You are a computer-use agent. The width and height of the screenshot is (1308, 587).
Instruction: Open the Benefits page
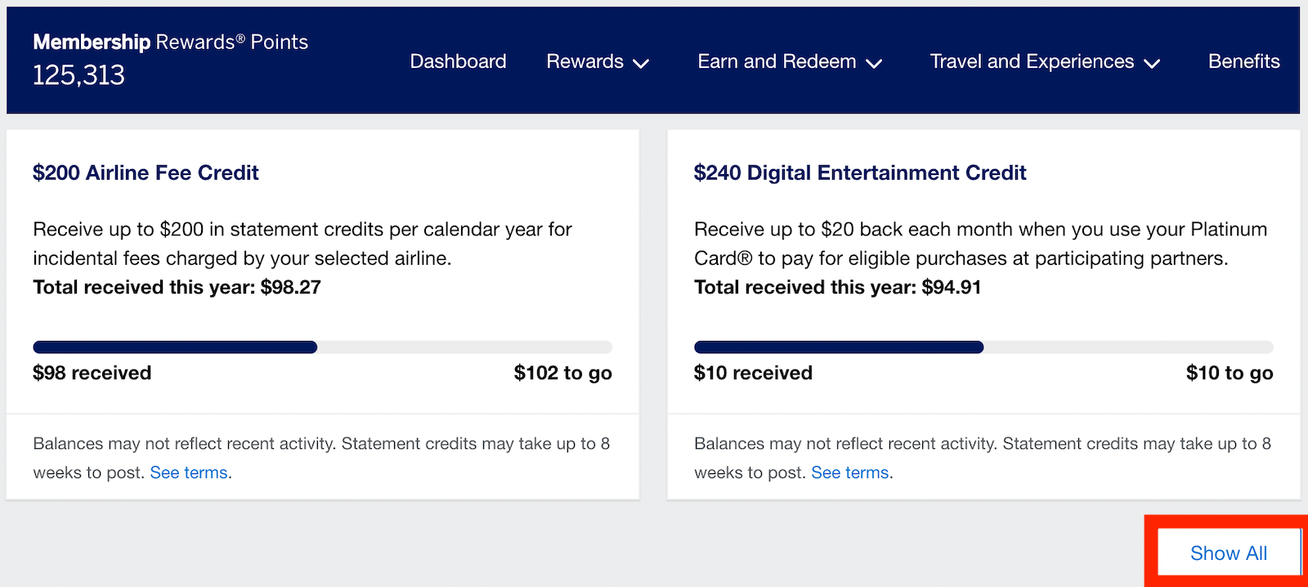click(x=1243, y=61)
